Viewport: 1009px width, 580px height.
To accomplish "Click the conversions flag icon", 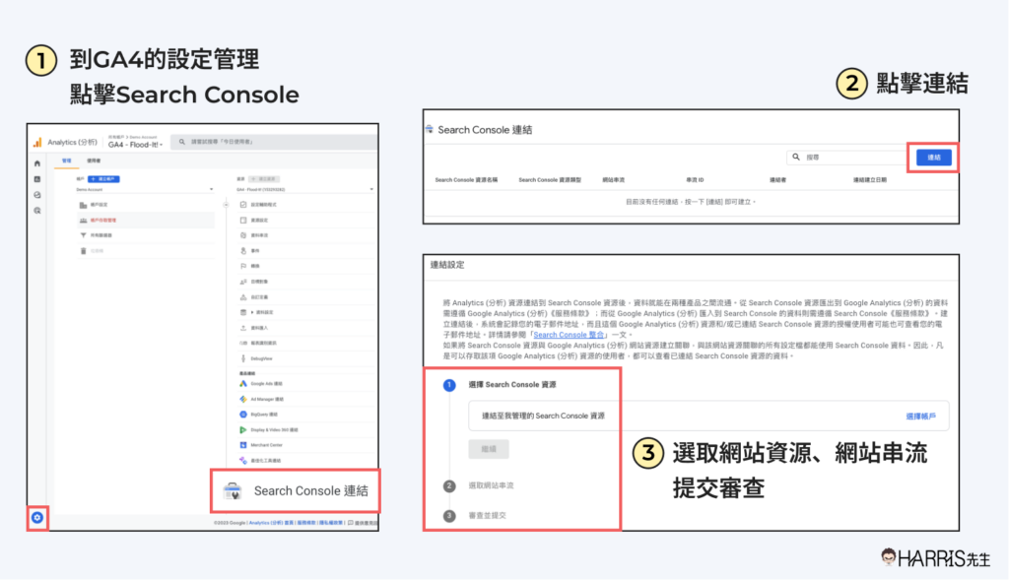I will (243, 266).
